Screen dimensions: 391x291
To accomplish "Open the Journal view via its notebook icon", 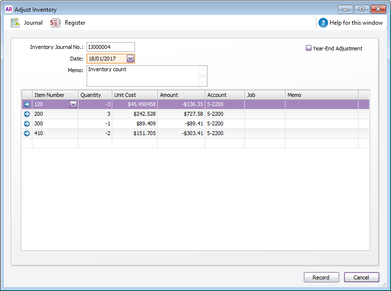I will pos(15,22).
